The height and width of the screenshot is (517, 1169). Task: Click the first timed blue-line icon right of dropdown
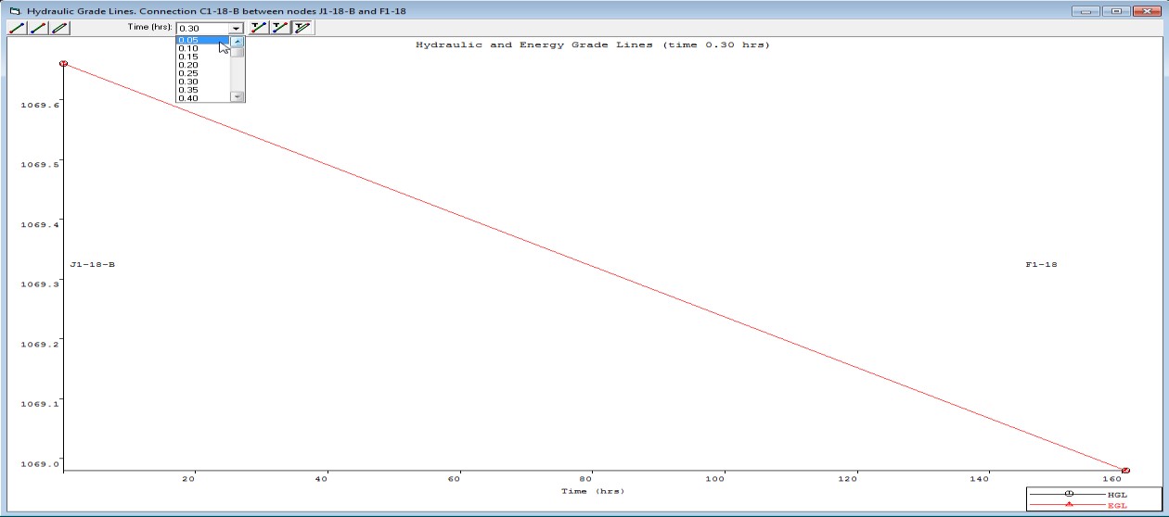tap(259, 28)
